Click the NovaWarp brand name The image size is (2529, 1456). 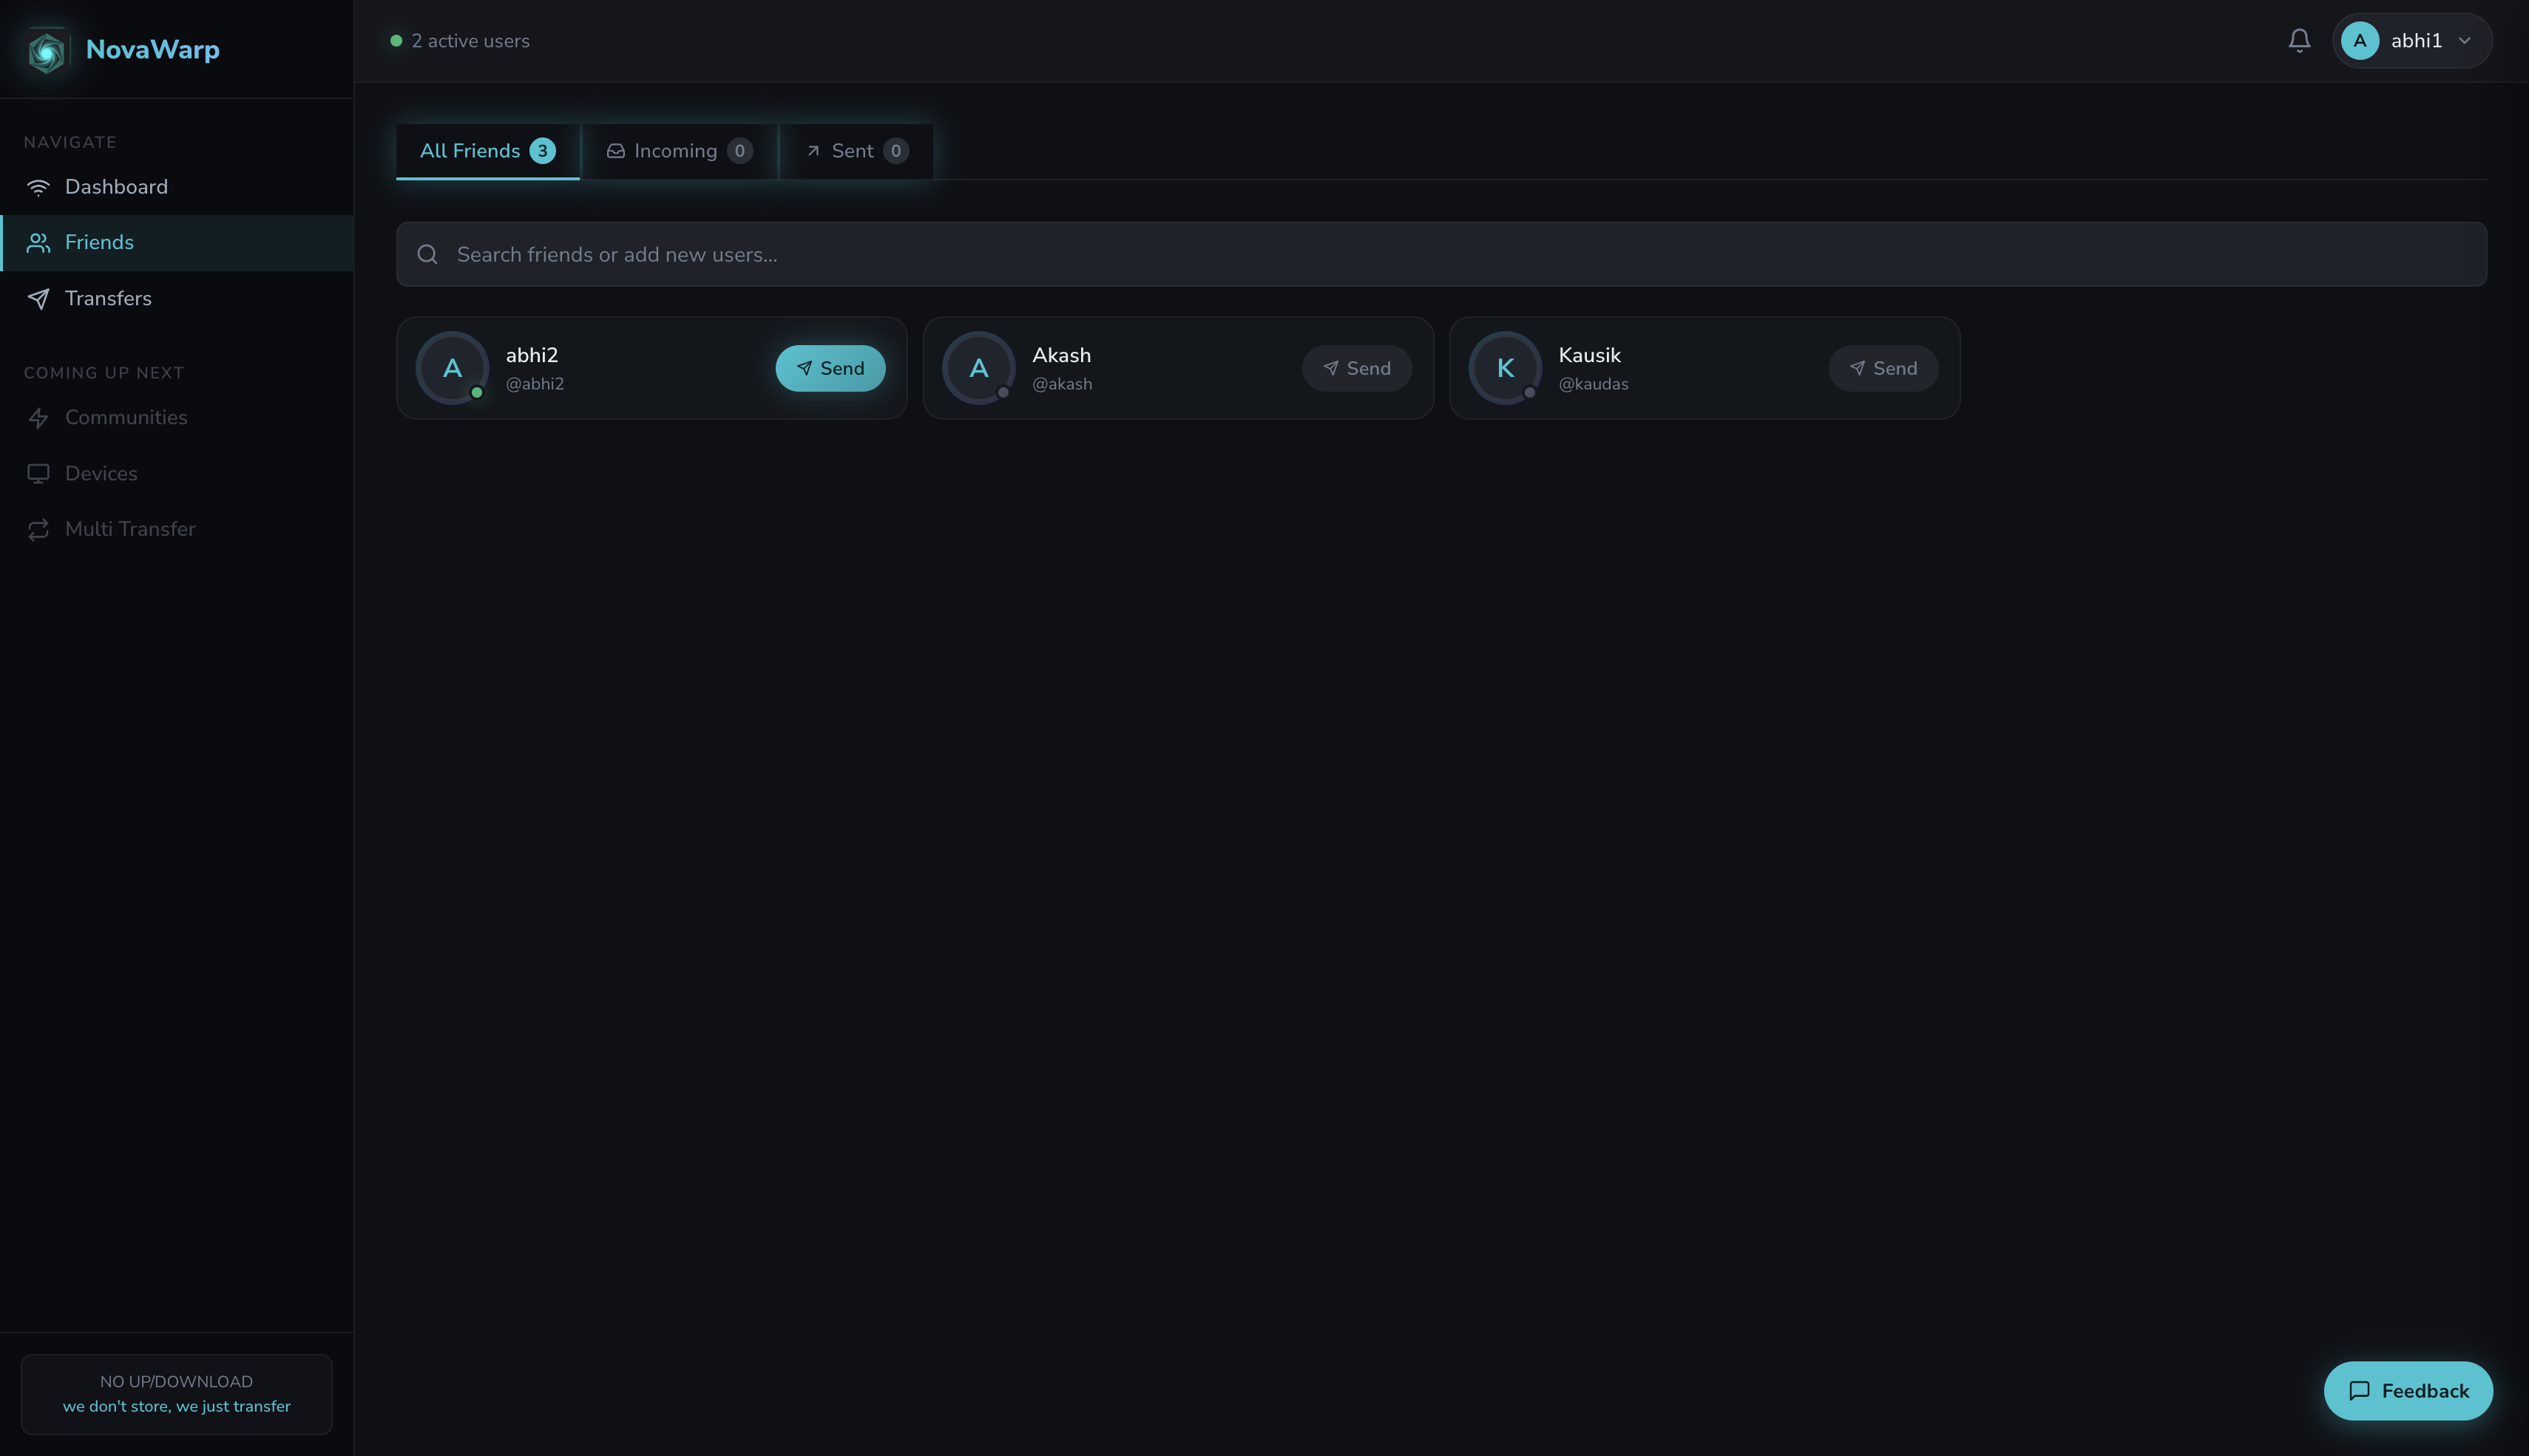tap(153, 50)
